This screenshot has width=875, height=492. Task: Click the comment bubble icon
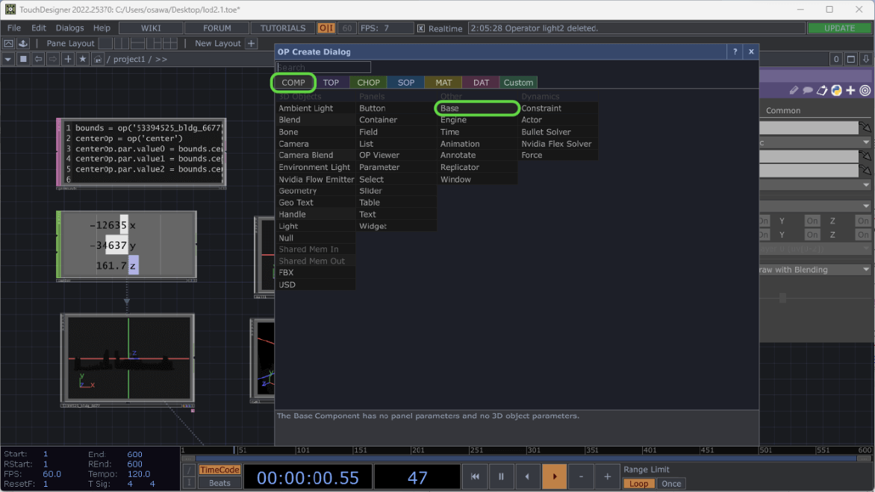pos(808,90)
